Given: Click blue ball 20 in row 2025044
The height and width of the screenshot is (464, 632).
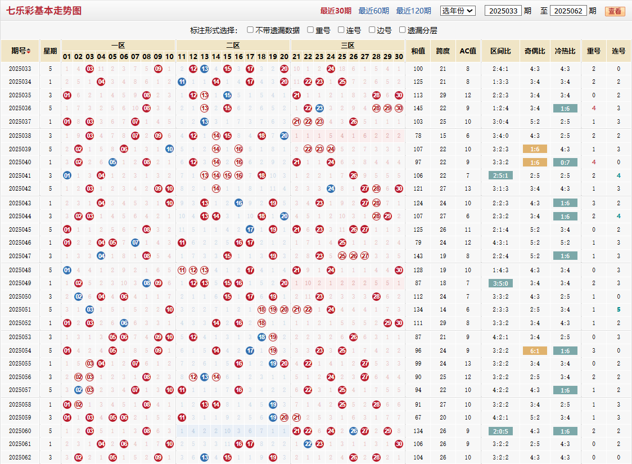Looking at the screenshot, I should [284, 216].
